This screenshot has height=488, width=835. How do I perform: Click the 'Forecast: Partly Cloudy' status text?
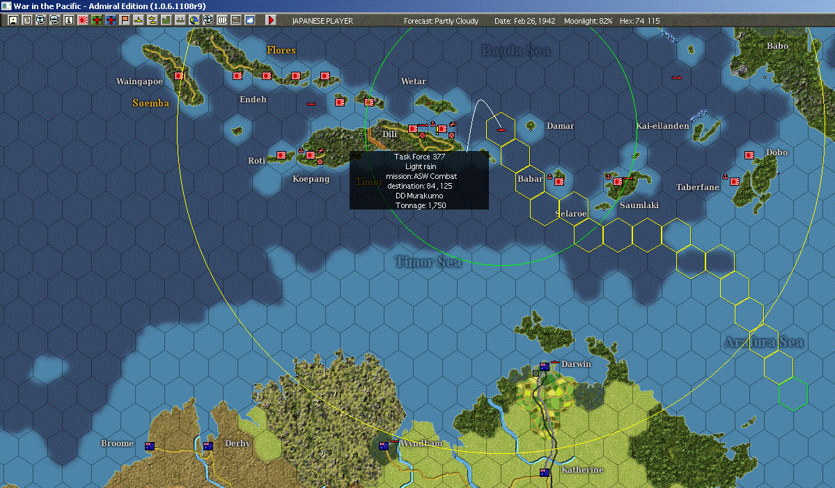coord(441,21)
